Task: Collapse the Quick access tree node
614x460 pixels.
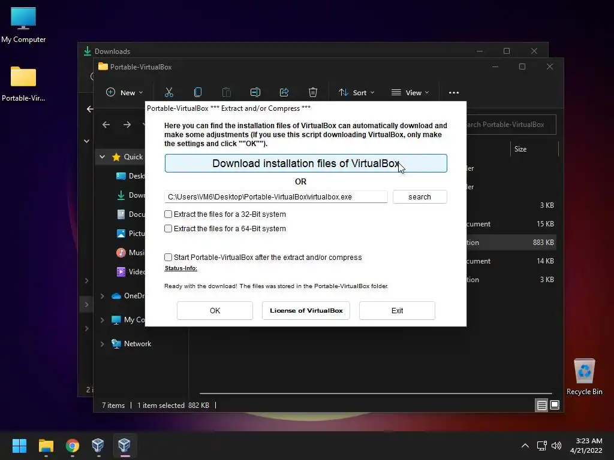Action: (x=102, y=157)
